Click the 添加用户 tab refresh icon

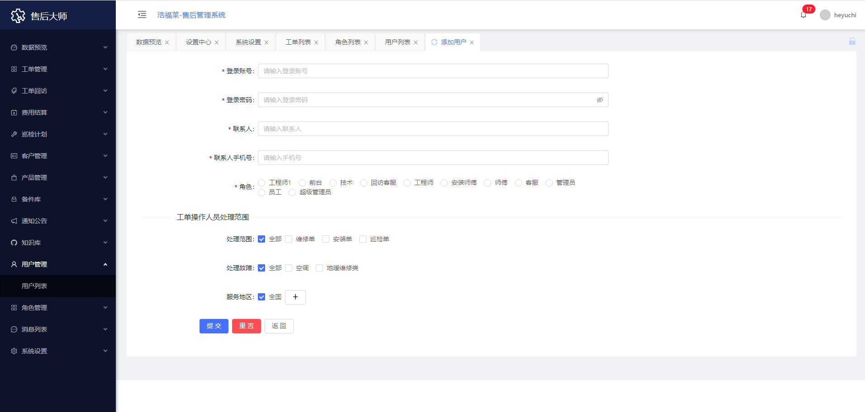(434, 42)
